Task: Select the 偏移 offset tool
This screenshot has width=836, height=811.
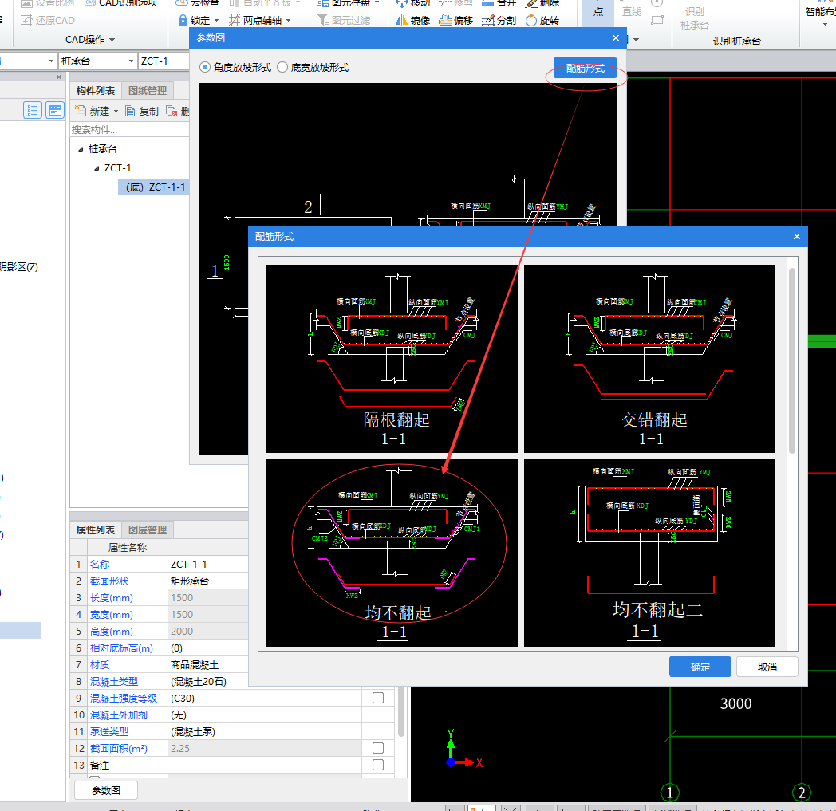Action: [455, 20]
